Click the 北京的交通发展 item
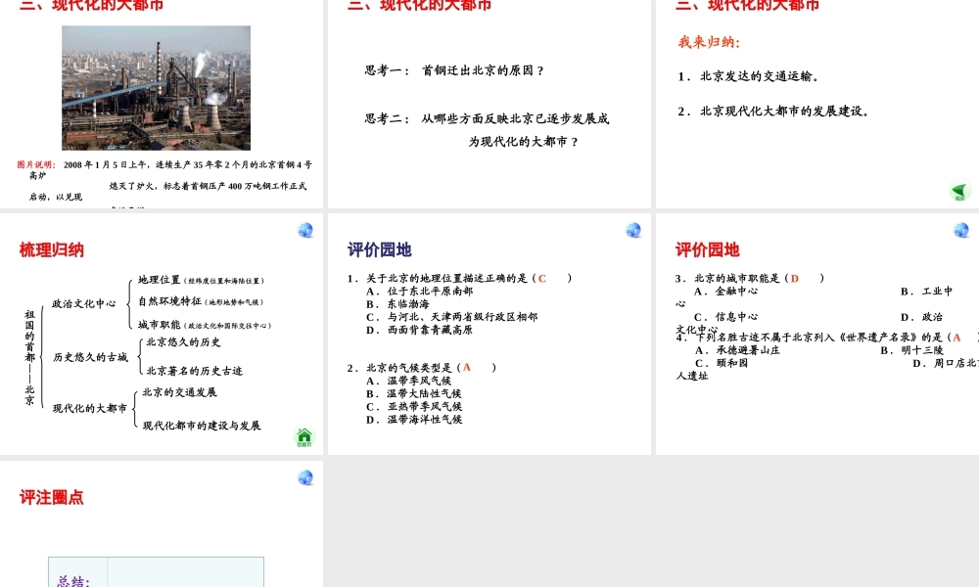The width and height of the screenshot is (979, 587). click(x=180, y=392)
